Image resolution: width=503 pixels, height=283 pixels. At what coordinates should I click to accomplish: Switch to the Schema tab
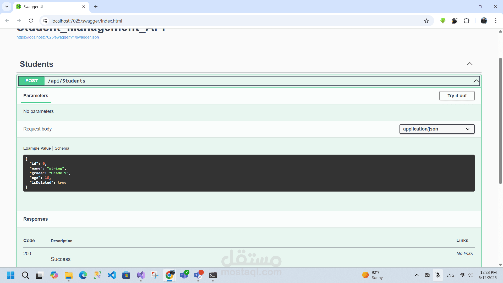[x=62, y=148]
